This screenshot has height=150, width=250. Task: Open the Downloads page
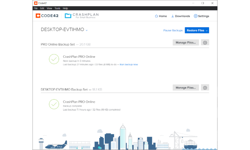coord(180,16)
